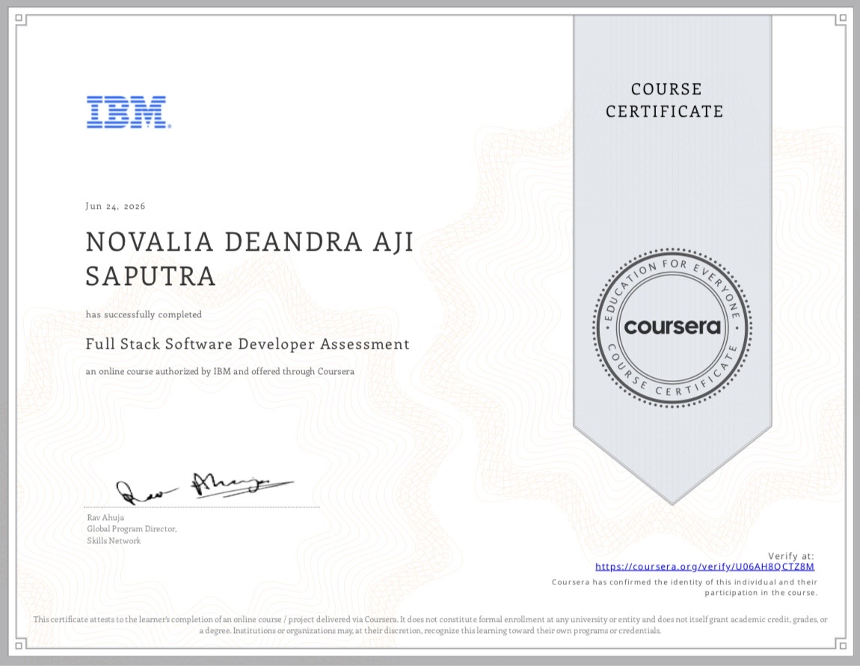The width and height of the screenshot is (860, 666).
Task: Open the coursera.org verify link
Action: pyautogui.click(x=704, y=566)
